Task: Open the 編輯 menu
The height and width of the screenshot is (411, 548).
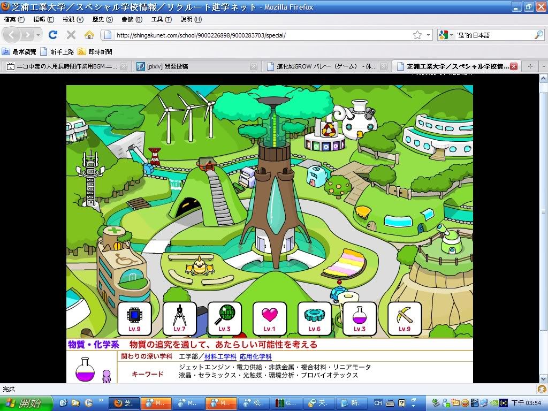Action: pos(44,20)
